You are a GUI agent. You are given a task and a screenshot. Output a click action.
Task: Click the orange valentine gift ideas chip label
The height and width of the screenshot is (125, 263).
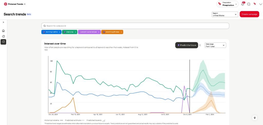(112, 32)
